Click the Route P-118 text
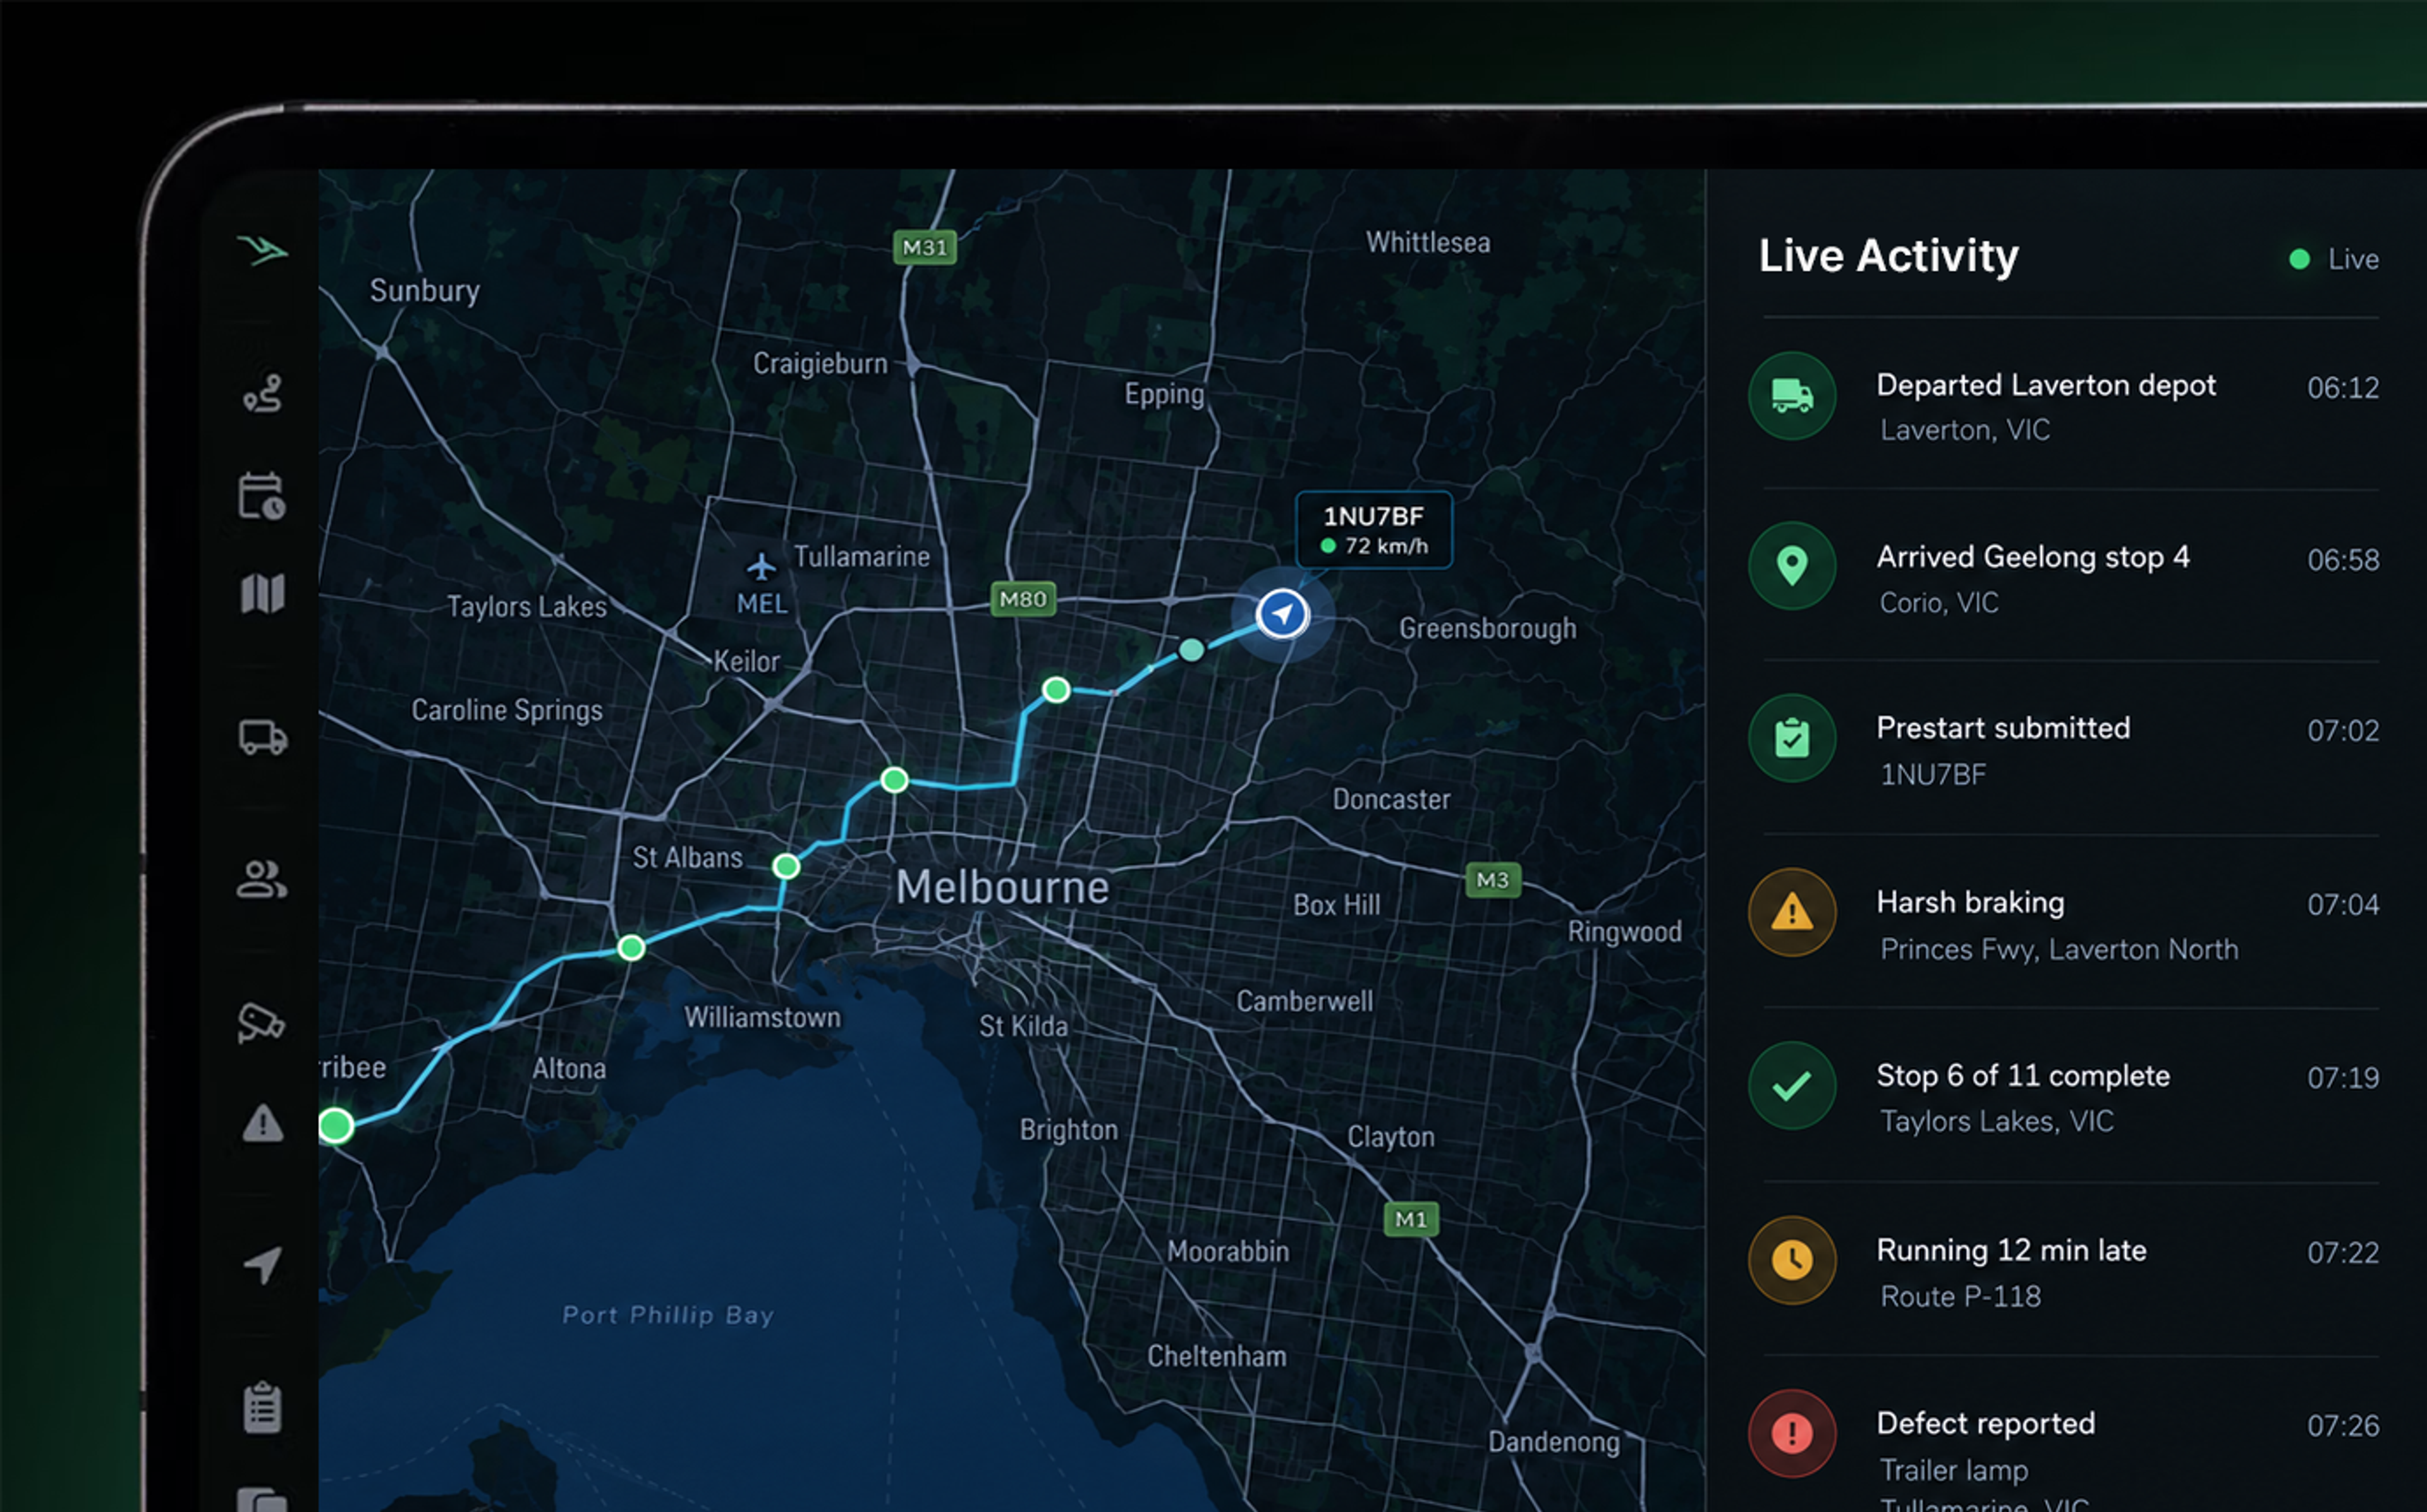 pos(1960,1296)
